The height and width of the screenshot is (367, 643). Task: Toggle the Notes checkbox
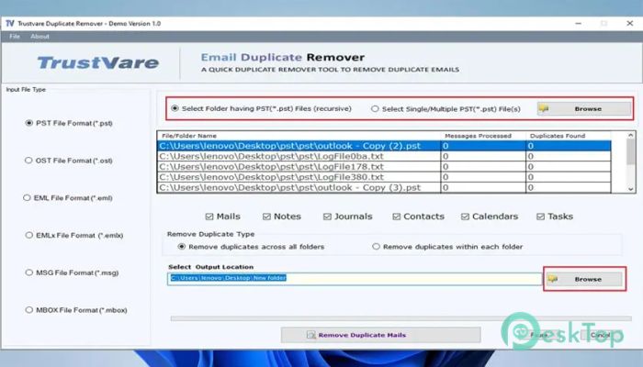point(266,217)
